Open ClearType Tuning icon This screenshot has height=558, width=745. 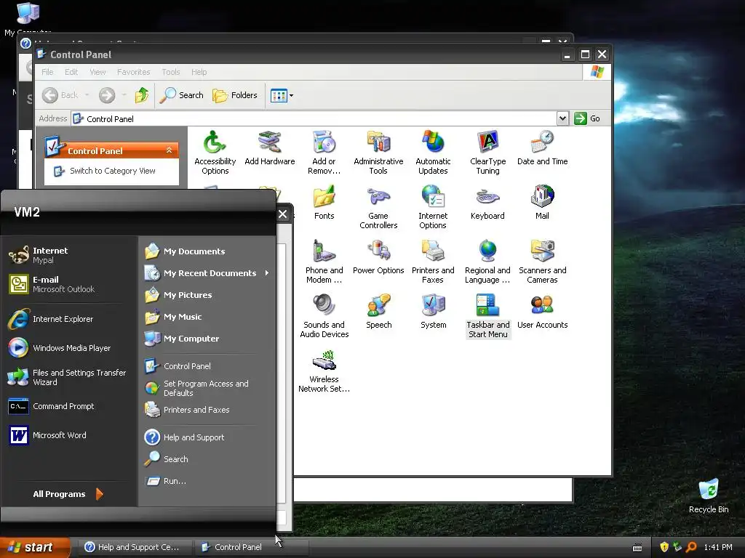[487, 152]
